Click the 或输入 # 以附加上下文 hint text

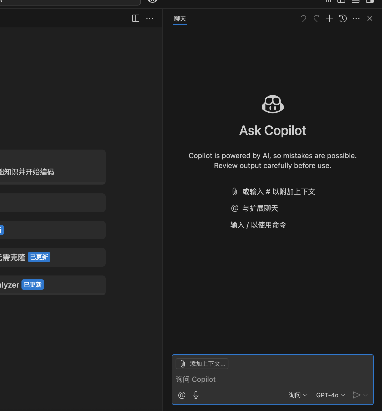point(279,192)
